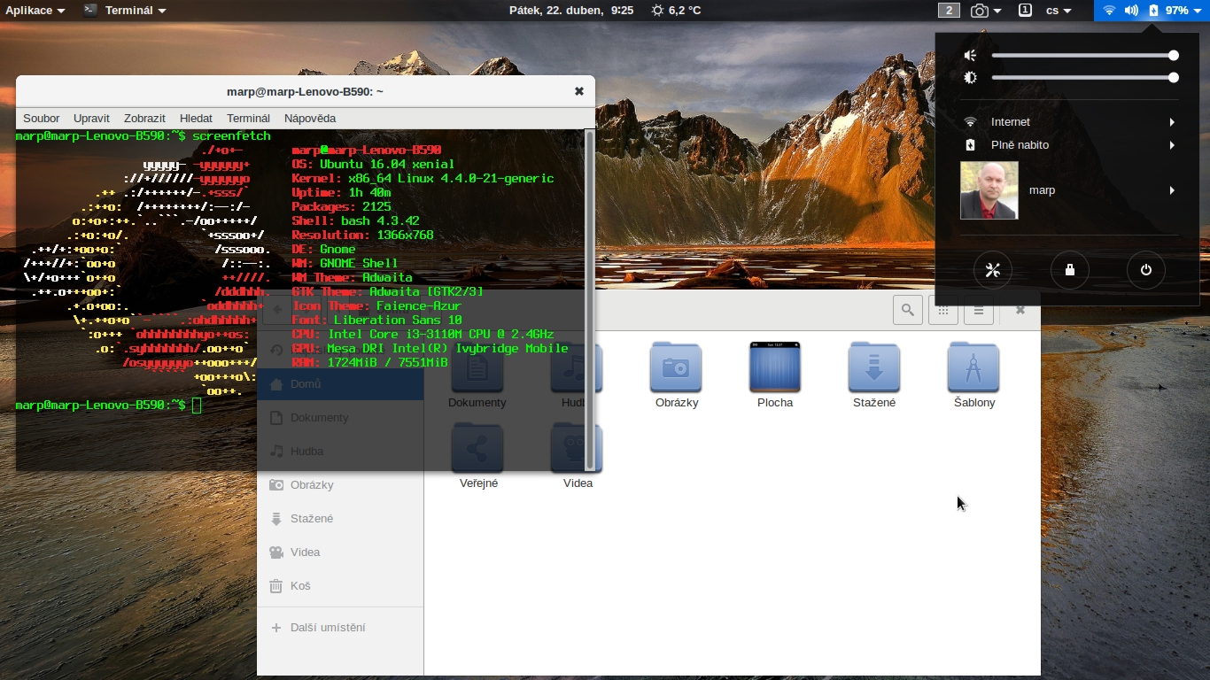Click the brightness icon beside the brightness slider

click(x=971, y=78)
